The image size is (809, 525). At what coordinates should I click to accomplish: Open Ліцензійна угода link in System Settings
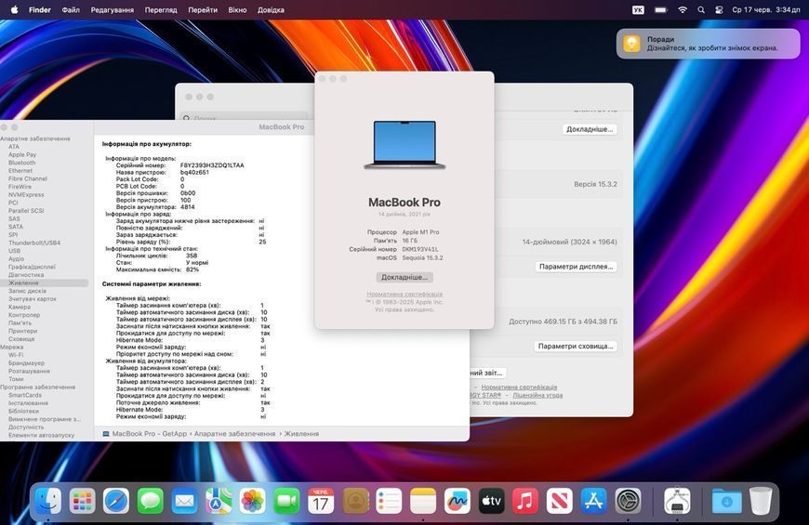tap(537, 395)
